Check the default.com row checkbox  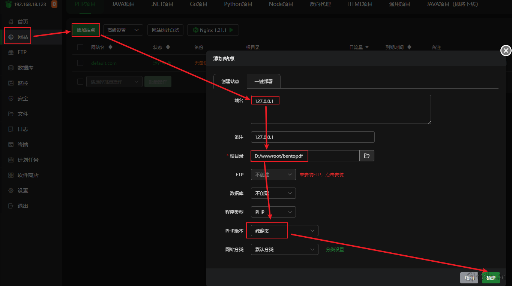coord(80,63)
